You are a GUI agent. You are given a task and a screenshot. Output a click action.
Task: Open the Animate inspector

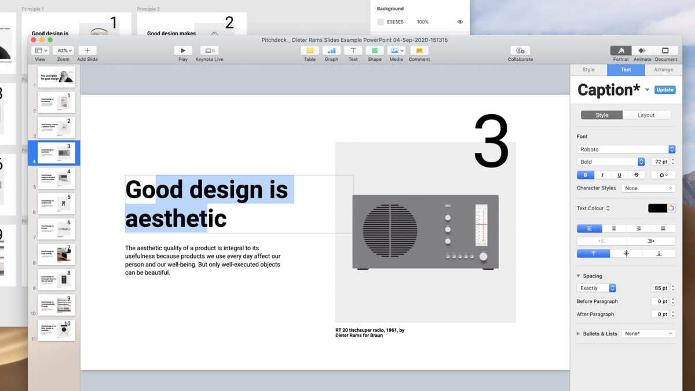pos(642,50)
